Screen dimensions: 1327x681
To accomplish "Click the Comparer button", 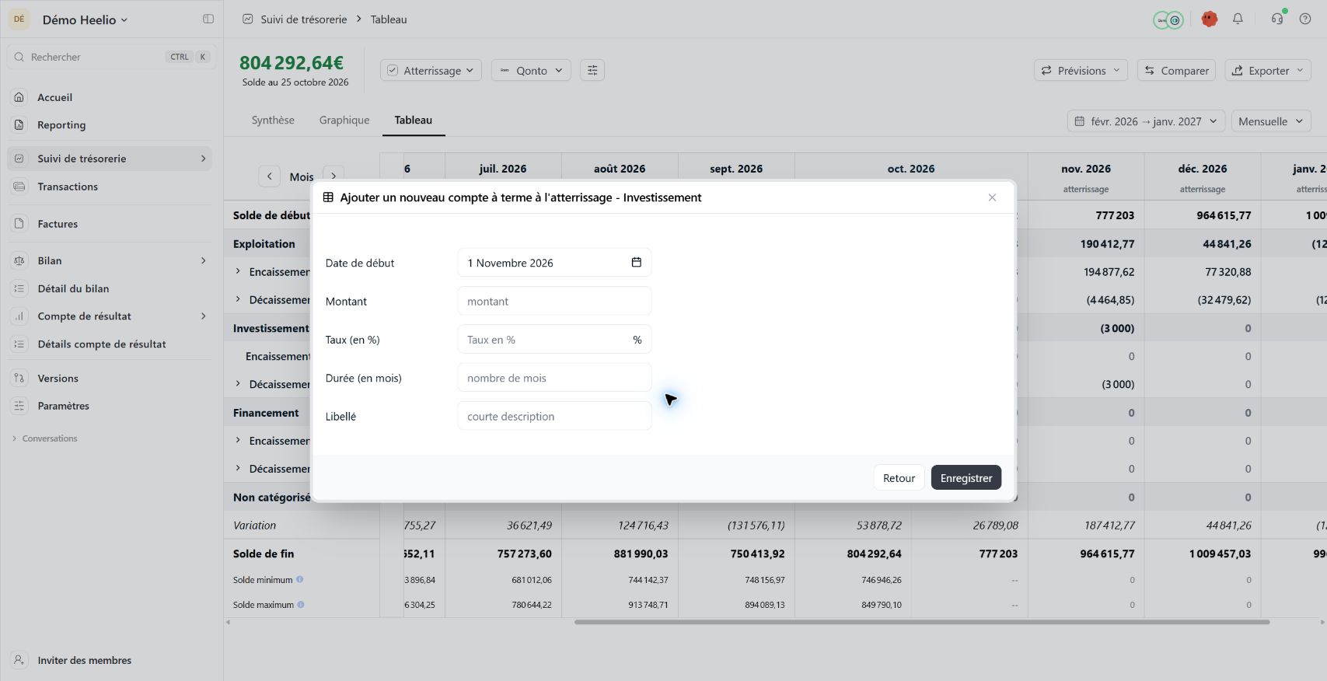I will pyautogui.click(x=1177, y=71).
